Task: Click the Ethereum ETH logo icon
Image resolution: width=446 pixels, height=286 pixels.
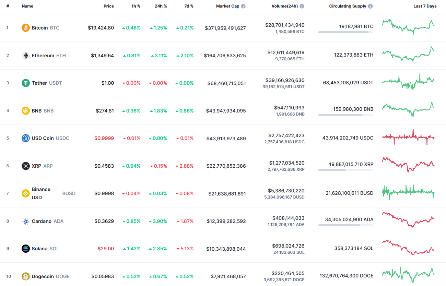Action: tap(26, 55)
